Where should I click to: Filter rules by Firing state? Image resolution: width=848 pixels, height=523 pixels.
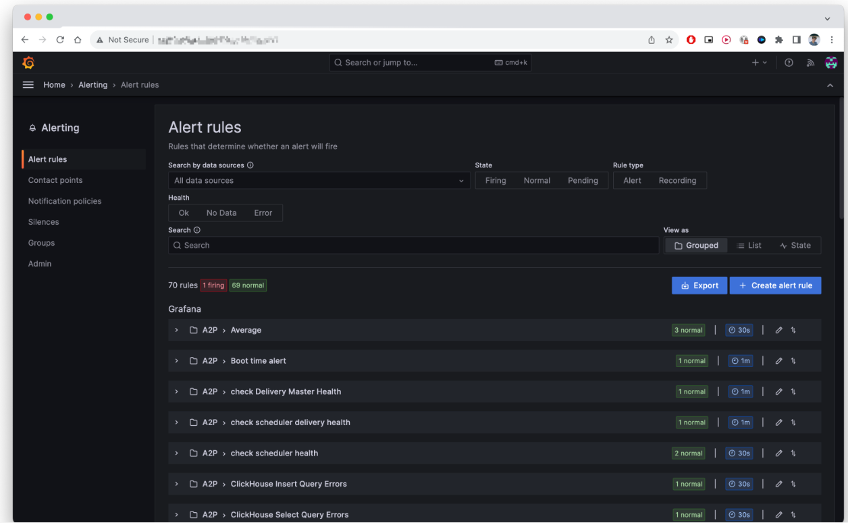[496, 180]
